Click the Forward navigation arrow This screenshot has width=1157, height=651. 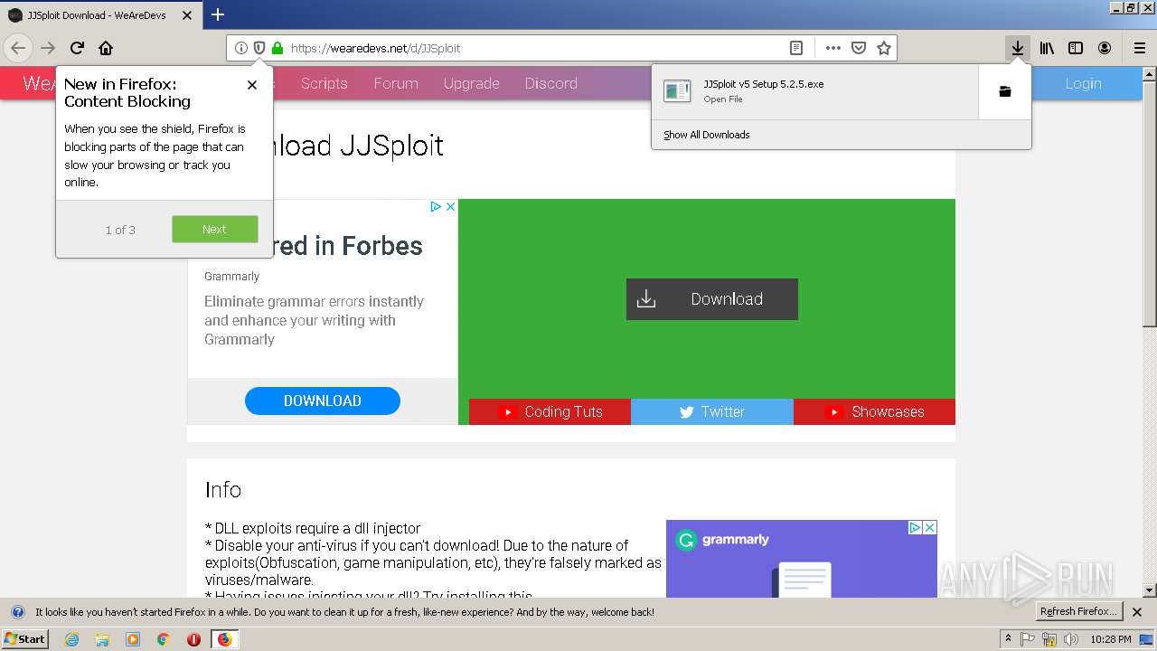click(x=48, y=48)
